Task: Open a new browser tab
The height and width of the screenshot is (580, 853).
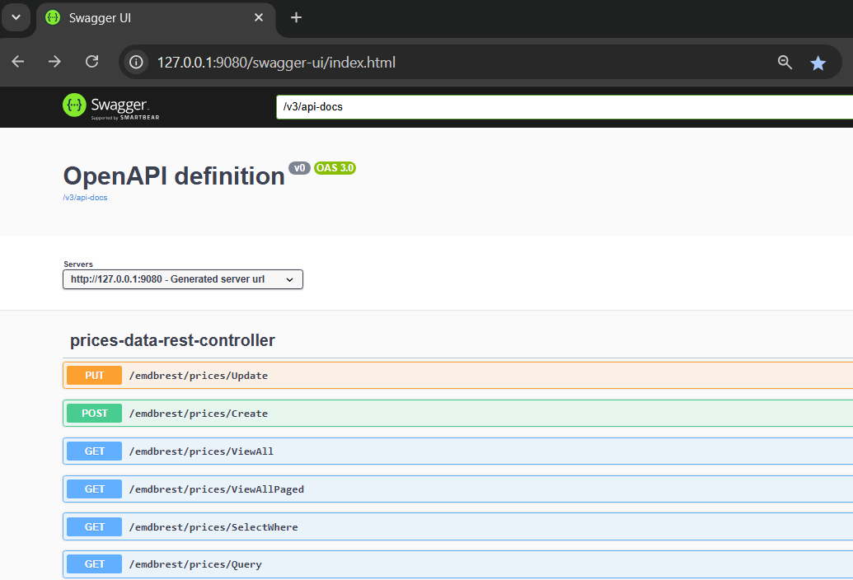Action: [x=296, y=17]
